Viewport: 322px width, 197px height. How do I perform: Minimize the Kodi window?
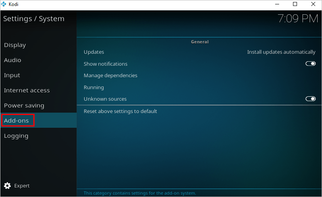277,4
